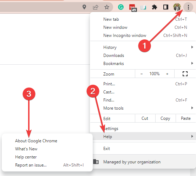Click the organization building icon
The image size is (196, 176).
click(96, 162)
